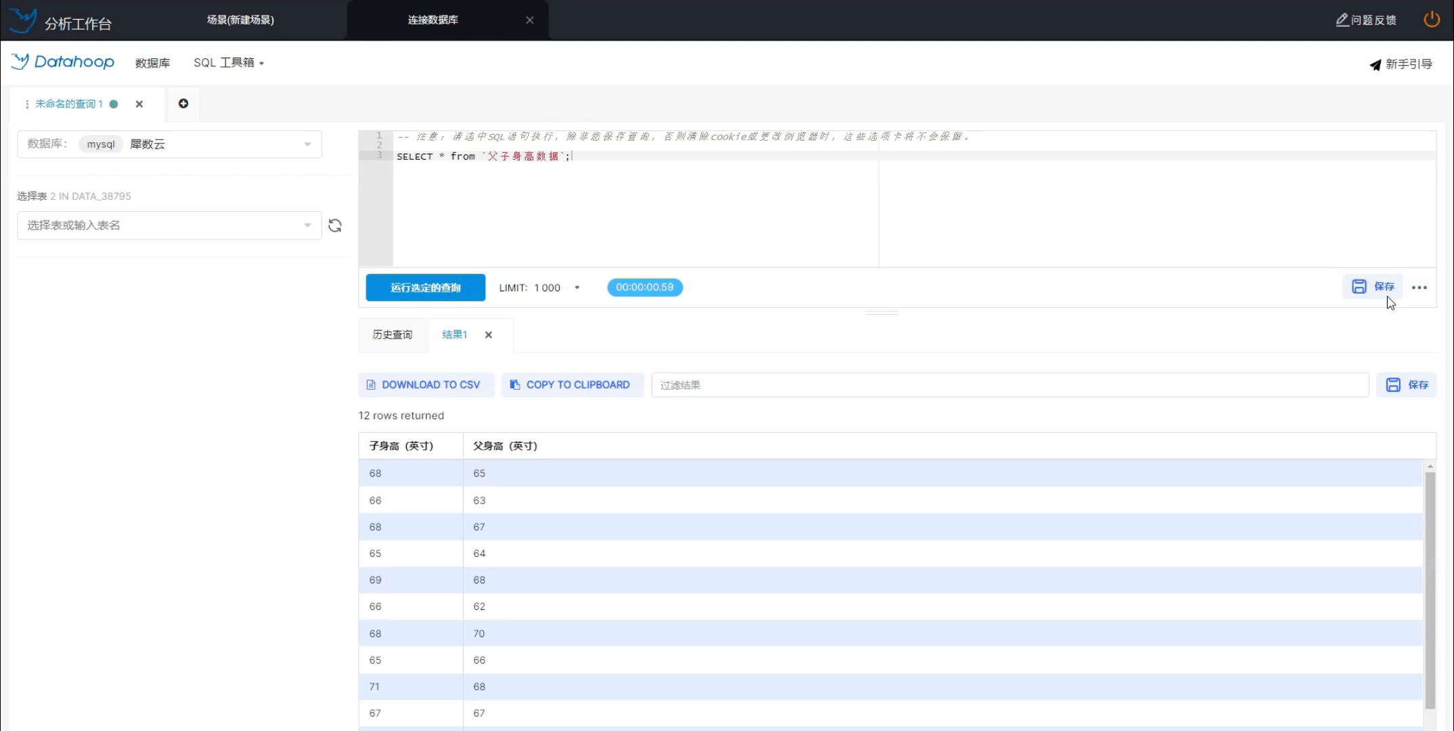Click the splitter handle between editor and results
1454x731 pixels.
coord(881,313)
